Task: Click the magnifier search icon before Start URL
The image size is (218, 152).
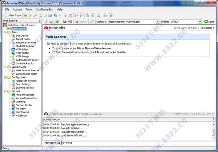Action: pyautogui.click(x=92, y=22)
